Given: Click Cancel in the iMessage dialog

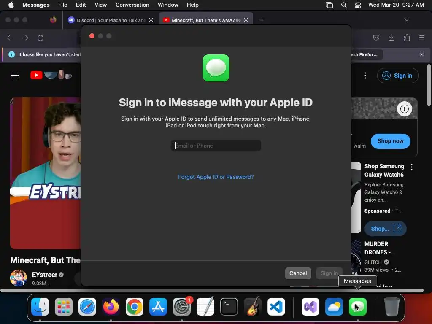Looking at the screenshot, I should (x=298, y=273).
